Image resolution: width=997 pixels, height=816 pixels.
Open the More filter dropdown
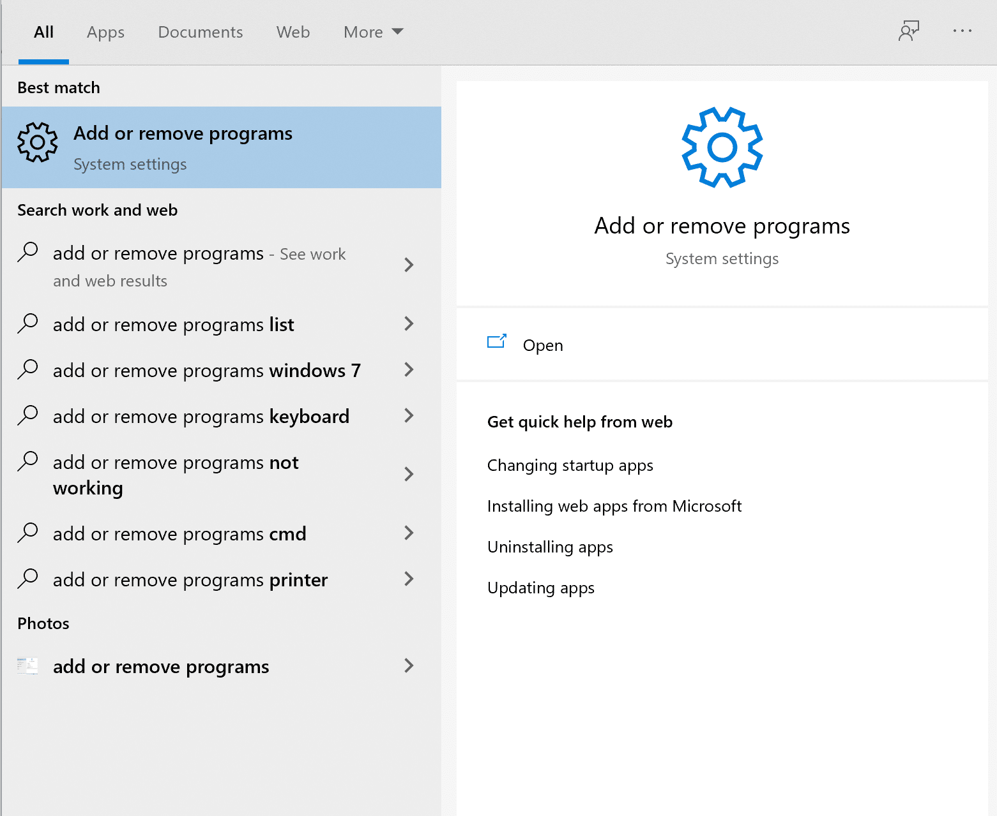point(373,32)
